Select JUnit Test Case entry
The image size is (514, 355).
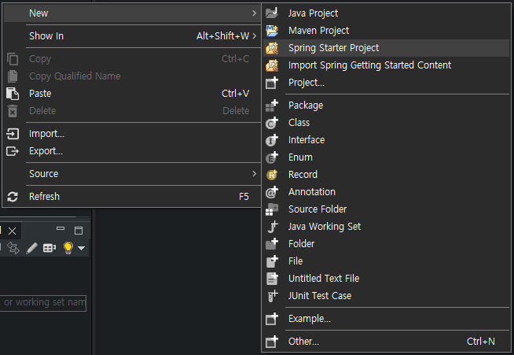point(386,296)
